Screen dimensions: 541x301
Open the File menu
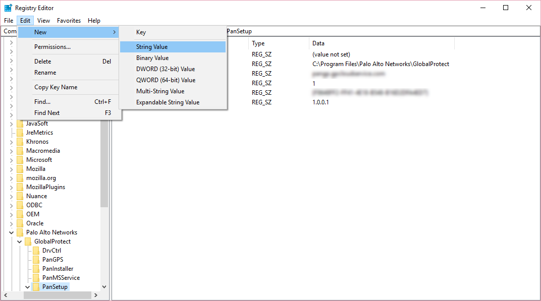(x=9, y=21)
